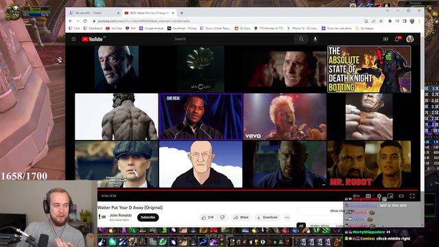Open Chrome profile avatar
This screenshot has height=247, width=439.
pos(412,21)
